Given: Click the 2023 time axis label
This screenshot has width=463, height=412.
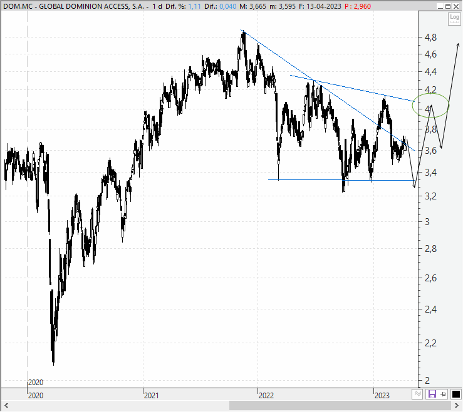Looking at the screenshot, I should (382, 396).
